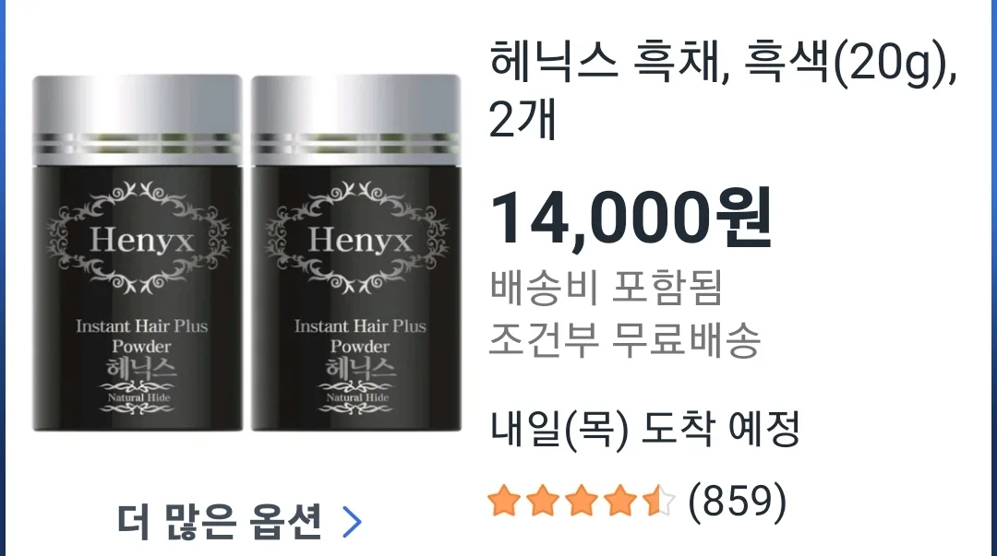Click the 배송비 포함됨 shipping text
The image size is (997, 556).
(607, 288)
